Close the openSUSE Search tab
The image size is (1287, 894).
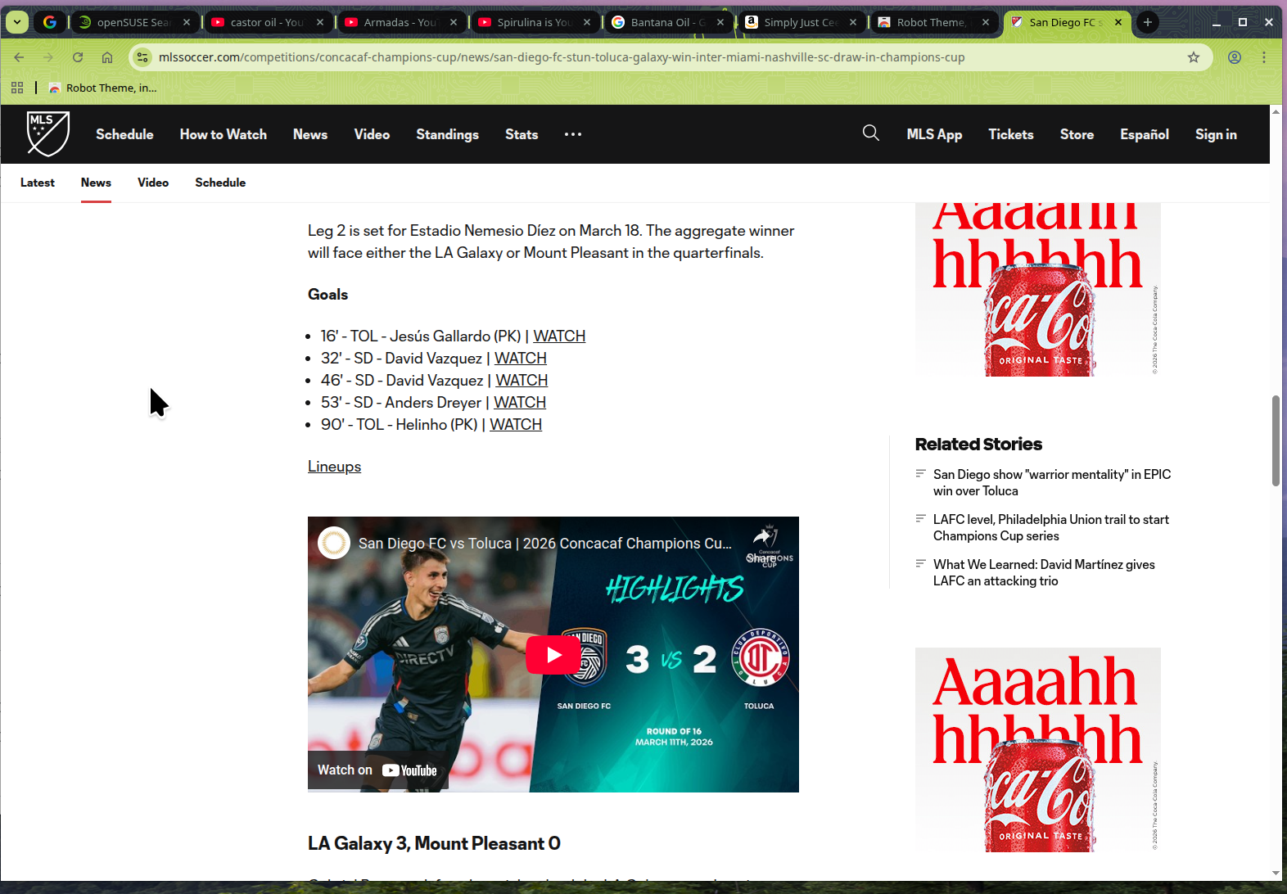click(x=187, y=22)
